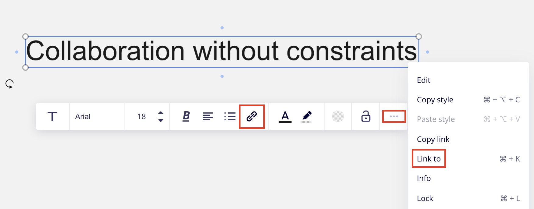Click the bulleted list icon
The width and height of the screenshot is (534, 209).
(x=230, y=116)
